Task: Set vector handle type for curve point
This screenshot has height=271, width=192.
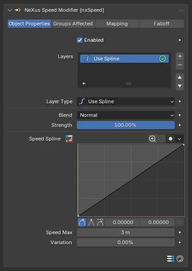Action: point(91,222)
